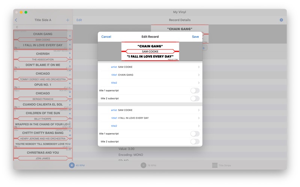Open title1 I FALL IN LOVE EVERY DAY chevron

point(199,118)
